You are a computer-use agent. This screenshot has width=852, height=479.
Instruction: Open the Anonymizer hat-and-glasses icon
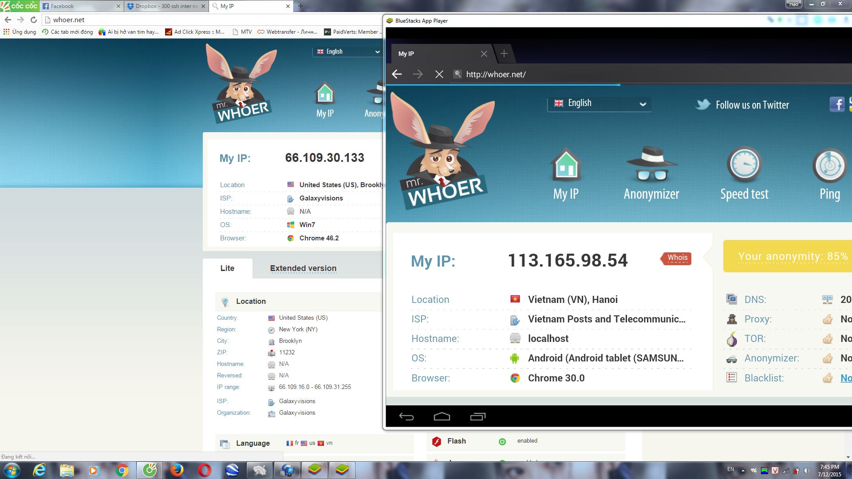tap(651, 165)
